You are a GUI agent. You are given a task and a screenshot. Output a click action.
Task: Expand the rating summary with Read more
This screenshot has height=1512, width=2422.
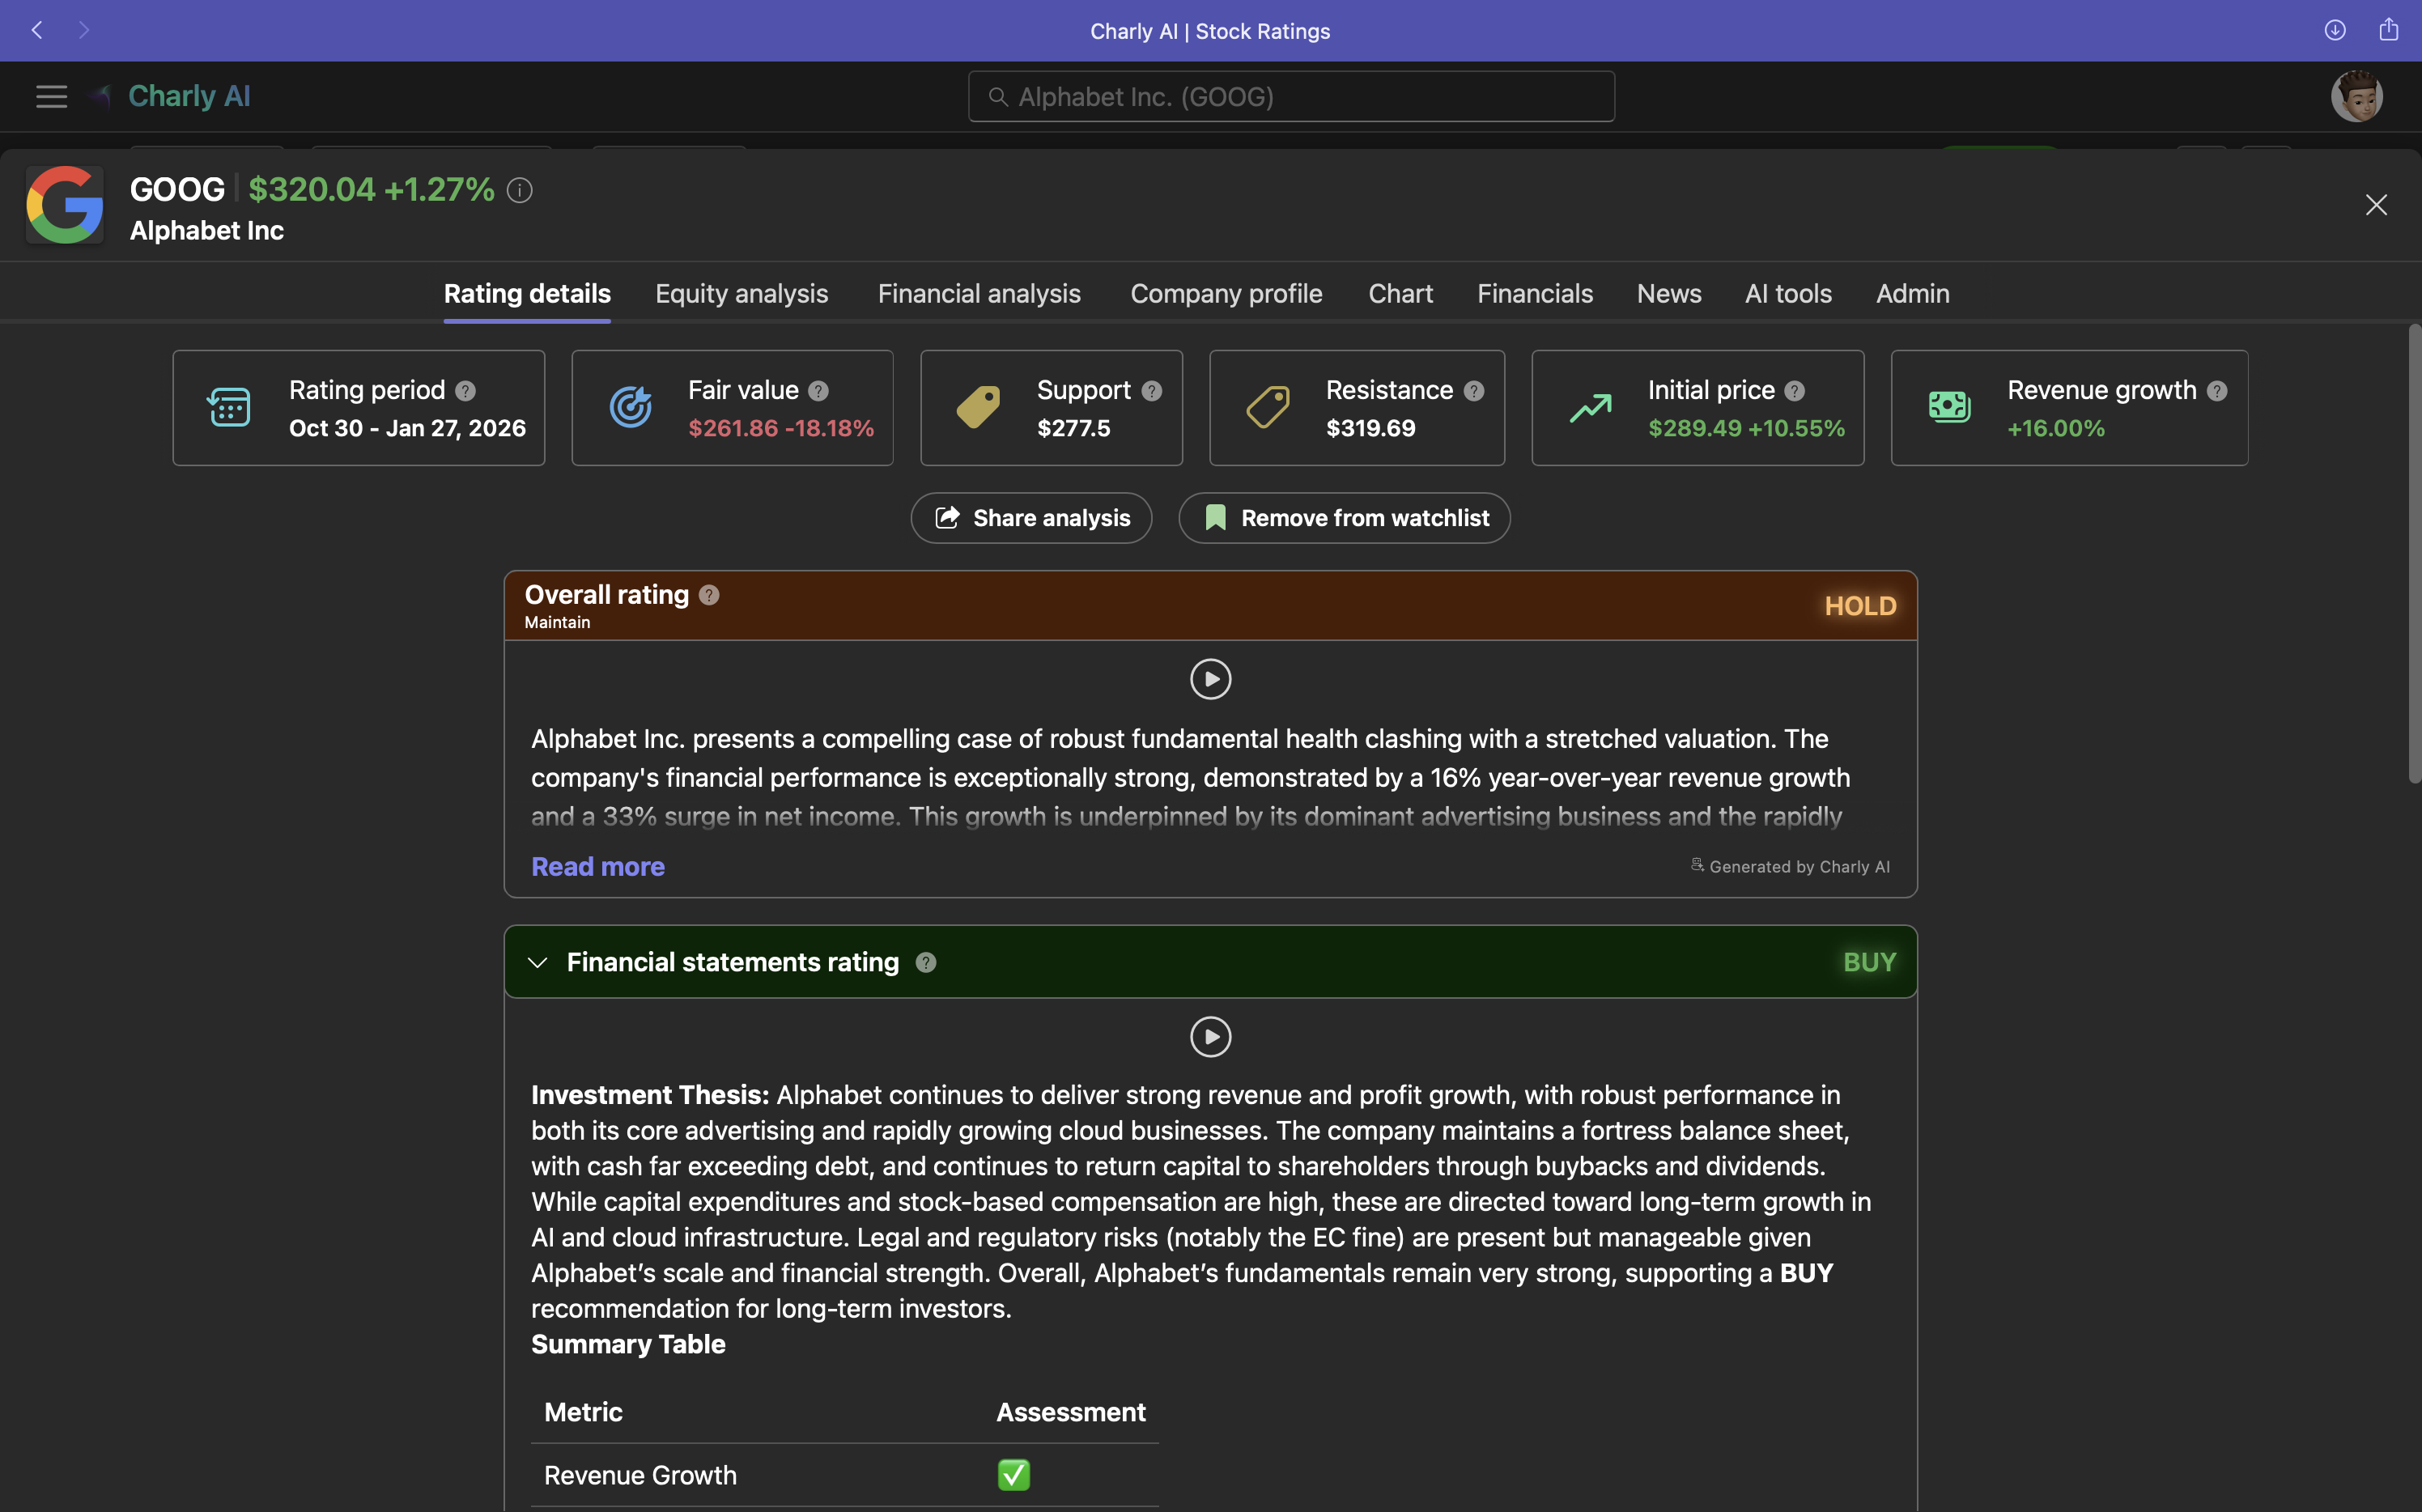pos(598,866)
